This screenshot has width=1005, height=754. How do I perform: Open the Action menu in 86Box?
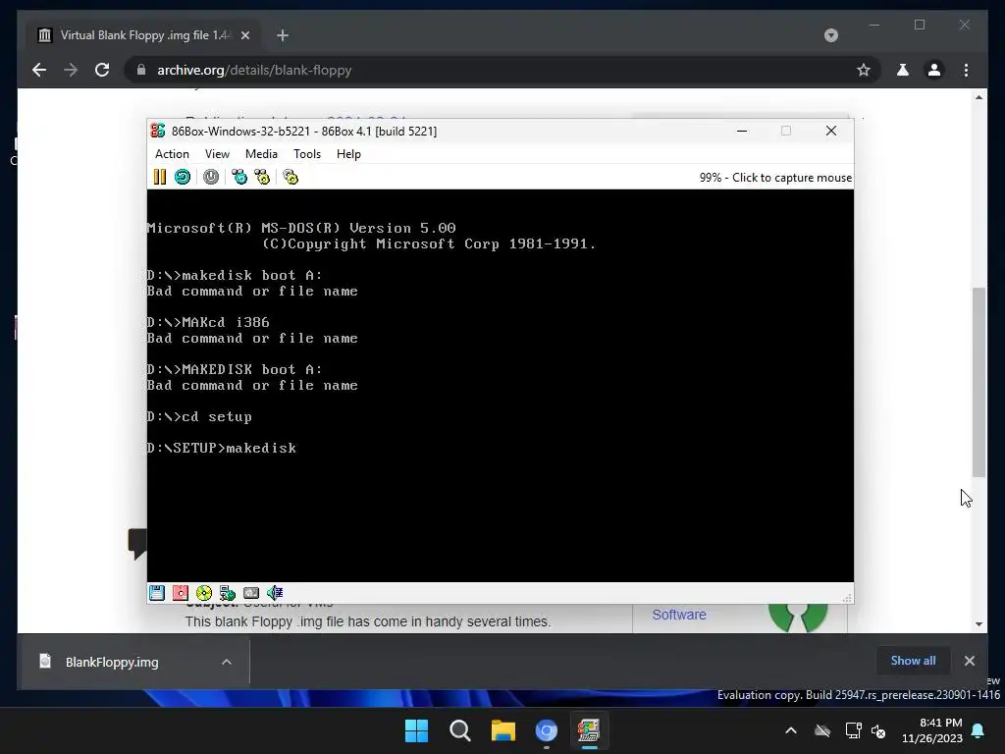(172, 154)
